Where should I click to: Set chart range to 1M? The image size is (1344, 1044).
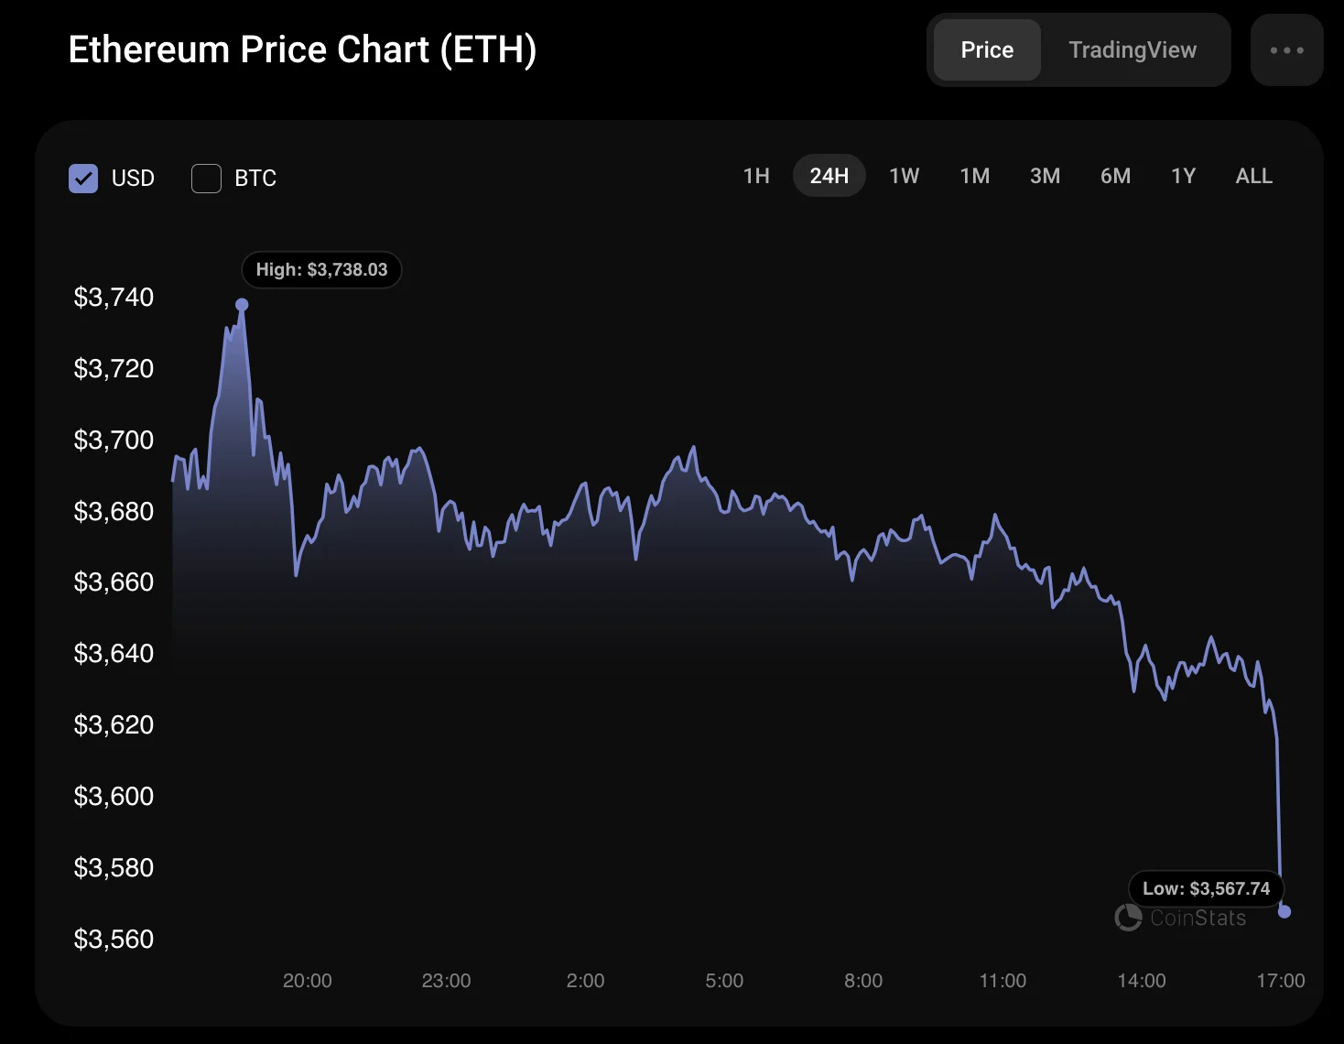pos(974,176)
